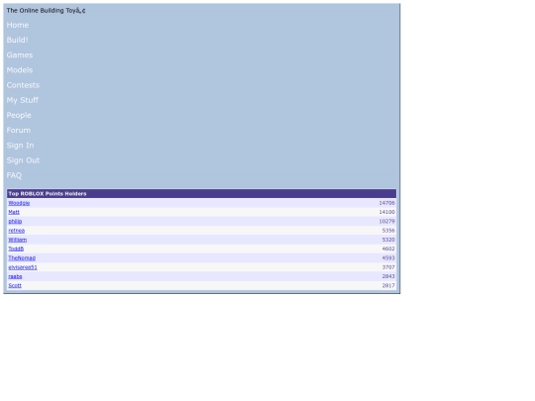Click the 2817 points value
535x401 pixels.
388,286
